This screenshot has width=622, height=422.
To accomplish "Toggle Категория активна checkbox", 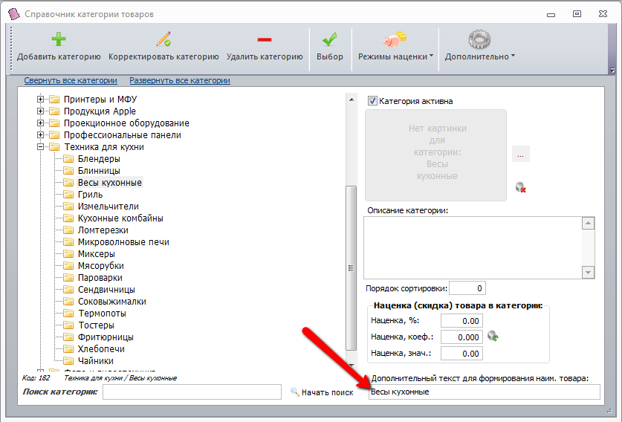I will (x=372, y=101).
